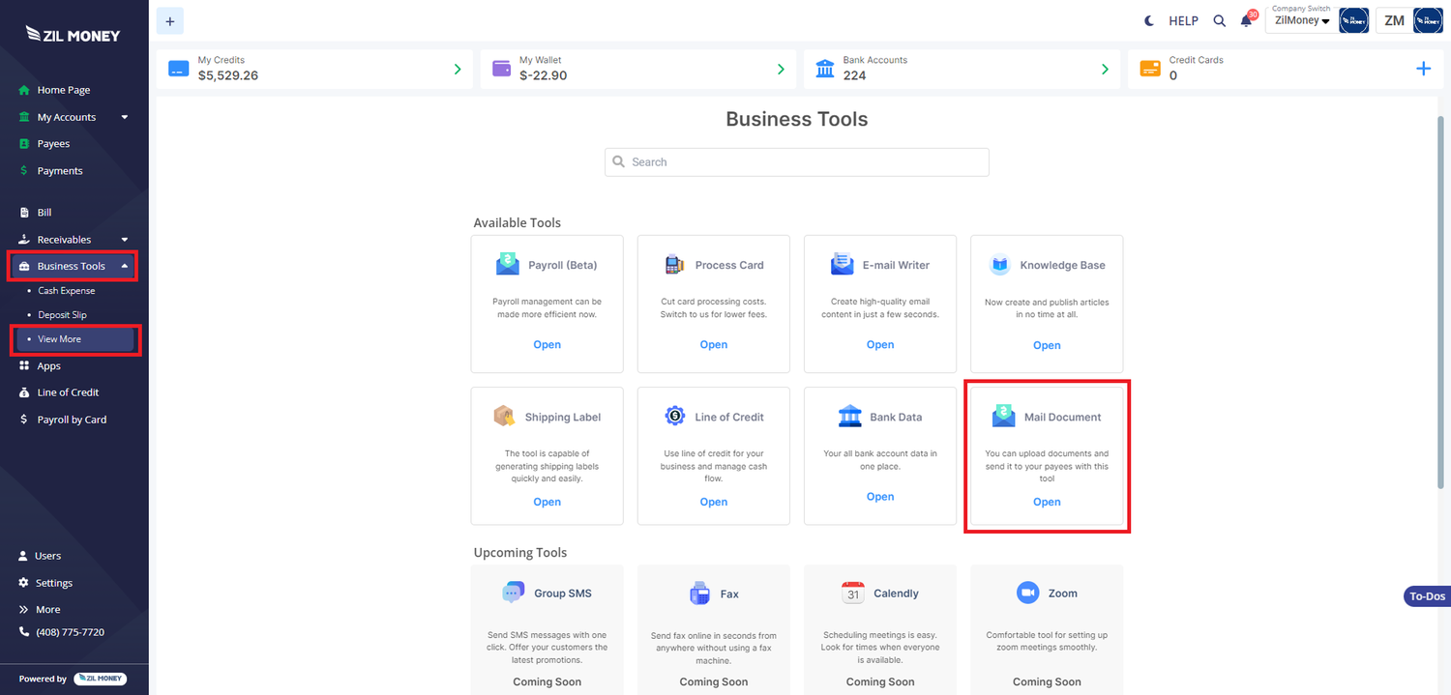Image resolution: width=1451 pixels, height=695 pixels.
Task: Select Deposit Slip submenu item
Action: (62, 315)
